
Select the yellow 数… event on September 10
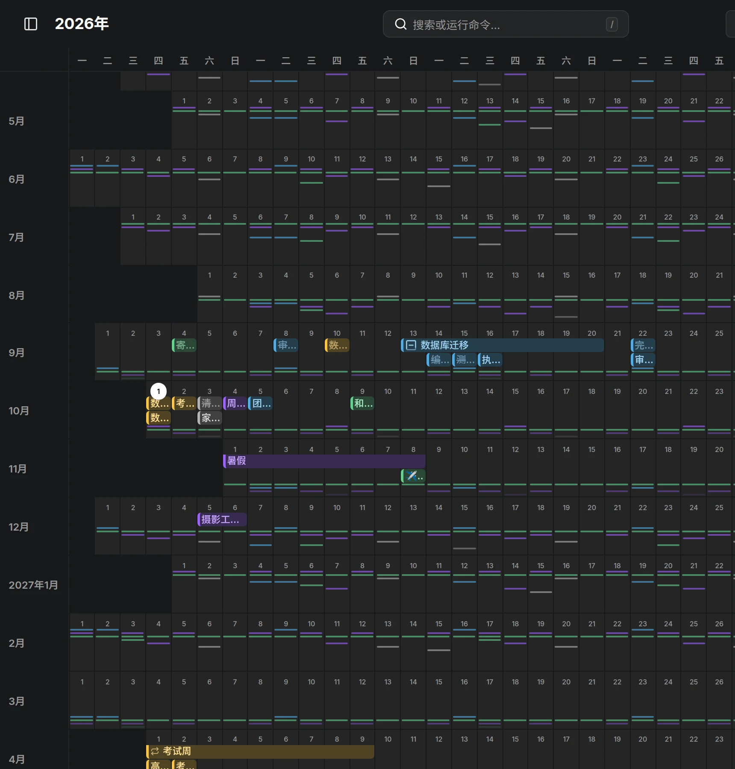click(x=337, y=345)
